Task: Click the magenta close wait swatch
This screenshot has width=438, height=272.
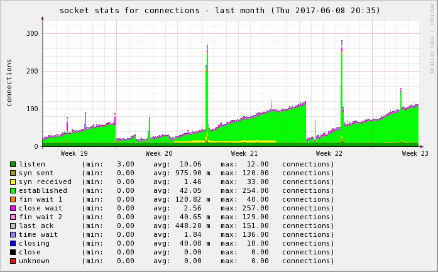Action: click(13, 208)
